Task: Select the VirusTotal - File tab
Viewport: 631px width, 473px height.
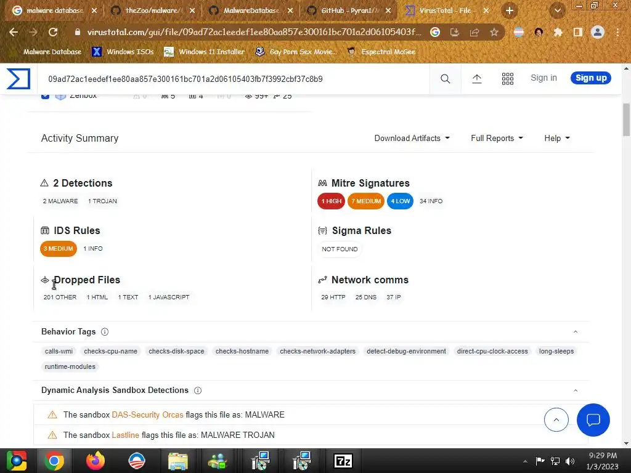Action: point(444,10)
